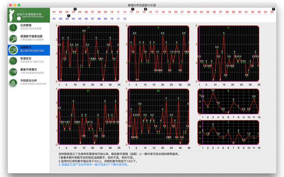Image resolution: width=284 pixels, height=177 pixels.
Task: Click the blue ball chart for number 6
Action: [x=228, y=102]
